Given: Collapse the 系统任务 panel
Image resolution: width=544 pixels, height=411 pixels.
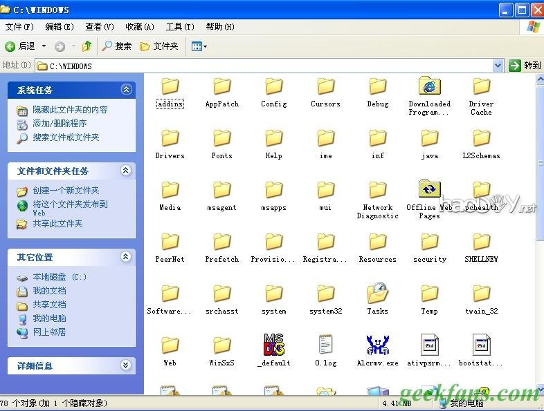Looking at the screenshot, I should (126, 90).
